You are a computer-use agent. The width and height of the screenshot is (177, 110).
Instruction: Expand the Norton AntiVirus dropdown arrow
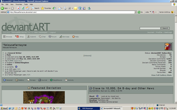pyautogui.click(x=175, y=12)
